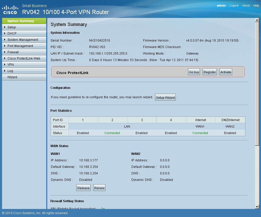The image size is (261, 217).
Task: Click port 4 Enabled status
Action: point(171,133)
